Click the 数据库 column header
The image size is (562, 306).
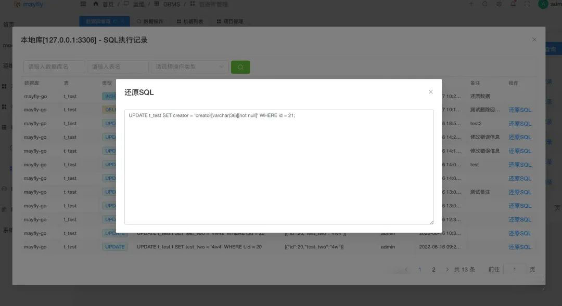click(32, 83)
